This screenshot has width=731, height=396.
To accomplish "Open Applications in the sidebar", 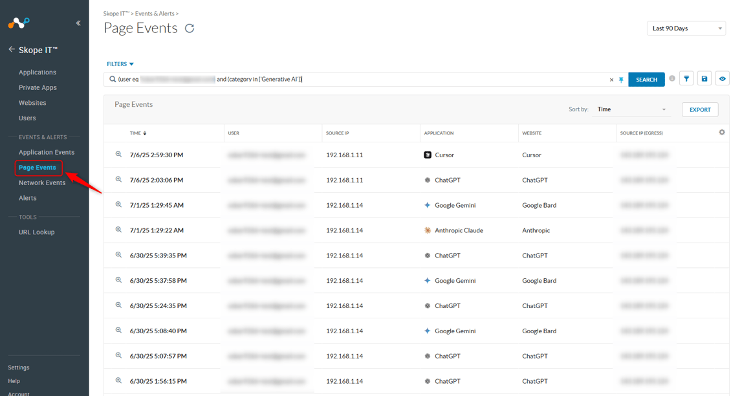I will coord(38,72).
